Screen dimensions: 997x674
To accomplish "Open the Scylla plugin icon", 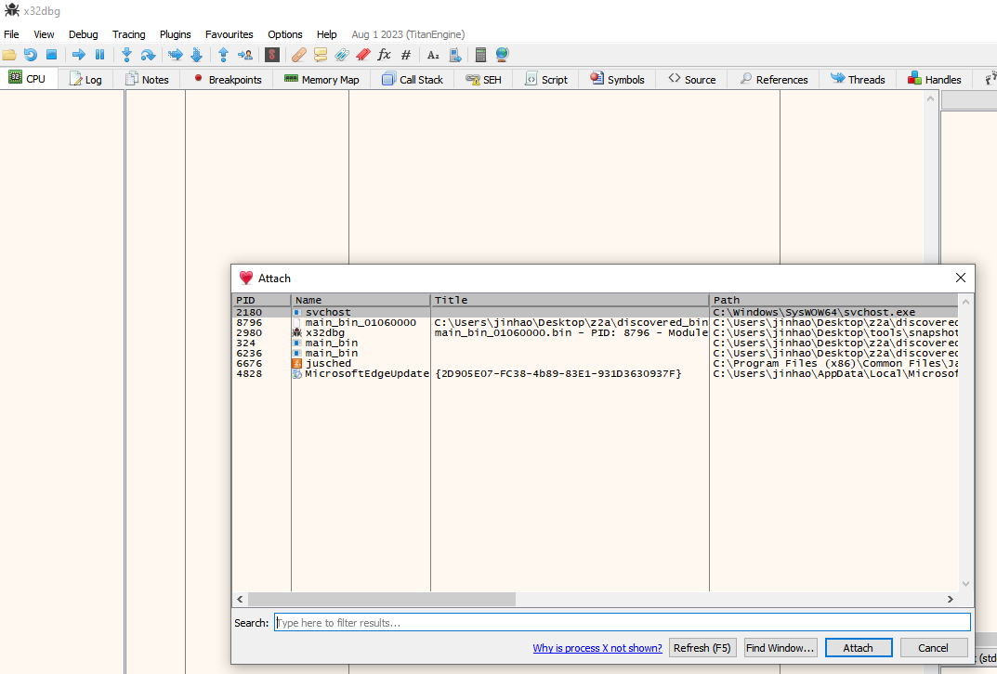I will pyautogui.click(x=272, y=55).
